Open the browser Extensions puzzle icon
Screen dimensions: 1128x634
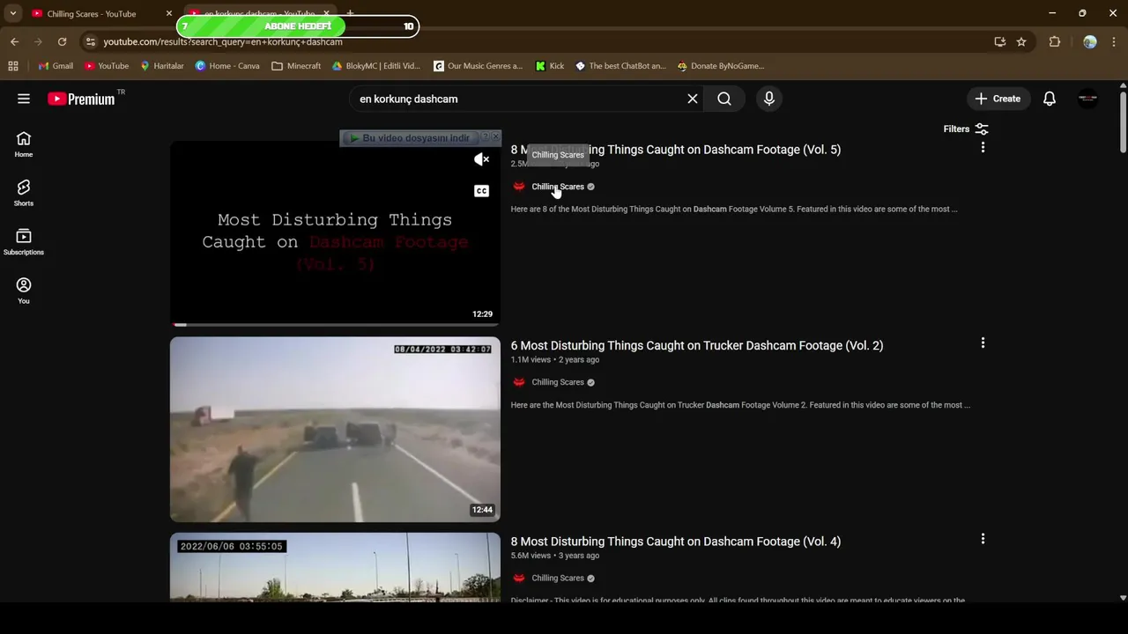tap(1054, 41)
